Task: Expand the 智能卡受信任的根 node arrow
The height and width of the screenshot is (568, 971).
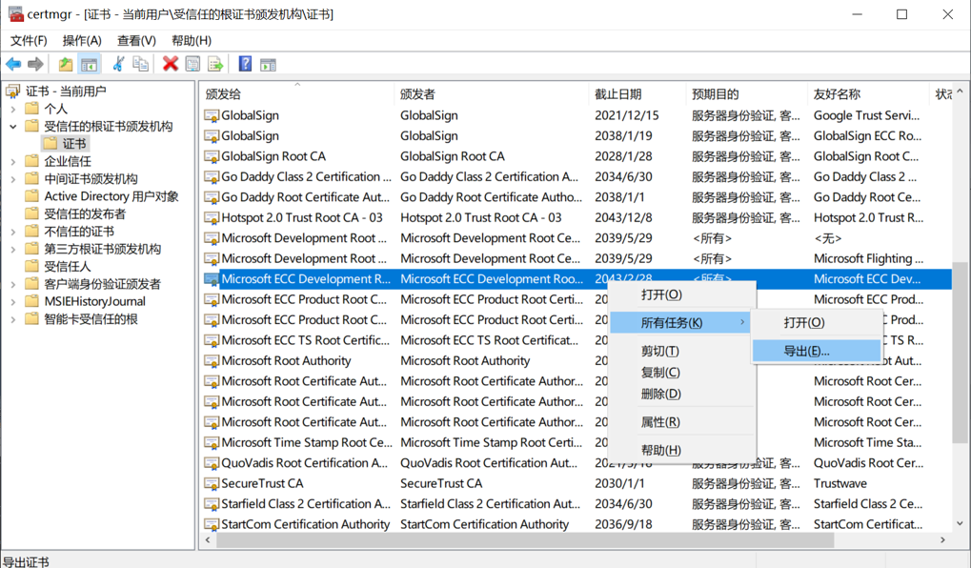Action: pos(13,319)
